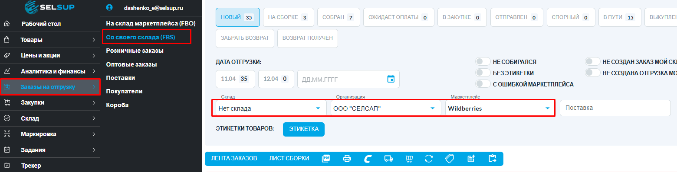The width and height of the screenshot is (677, 172).
Task: Click the clipboard export icon in toolbar
Action: point(492,159)
